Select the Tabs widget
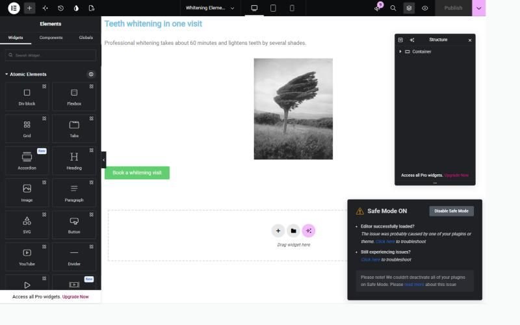 coord(74,129)
